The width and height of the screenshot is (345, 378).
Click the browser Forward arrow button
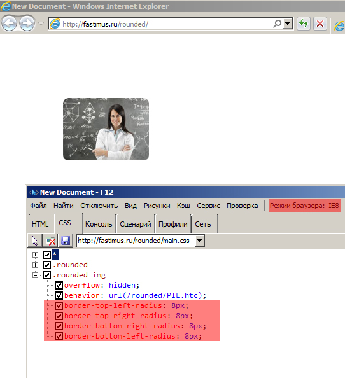click(27, 24)
